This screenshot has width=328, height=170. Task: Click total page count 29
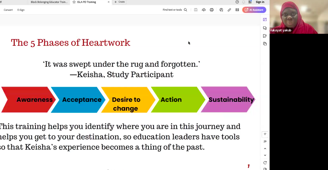pos(265,142)
